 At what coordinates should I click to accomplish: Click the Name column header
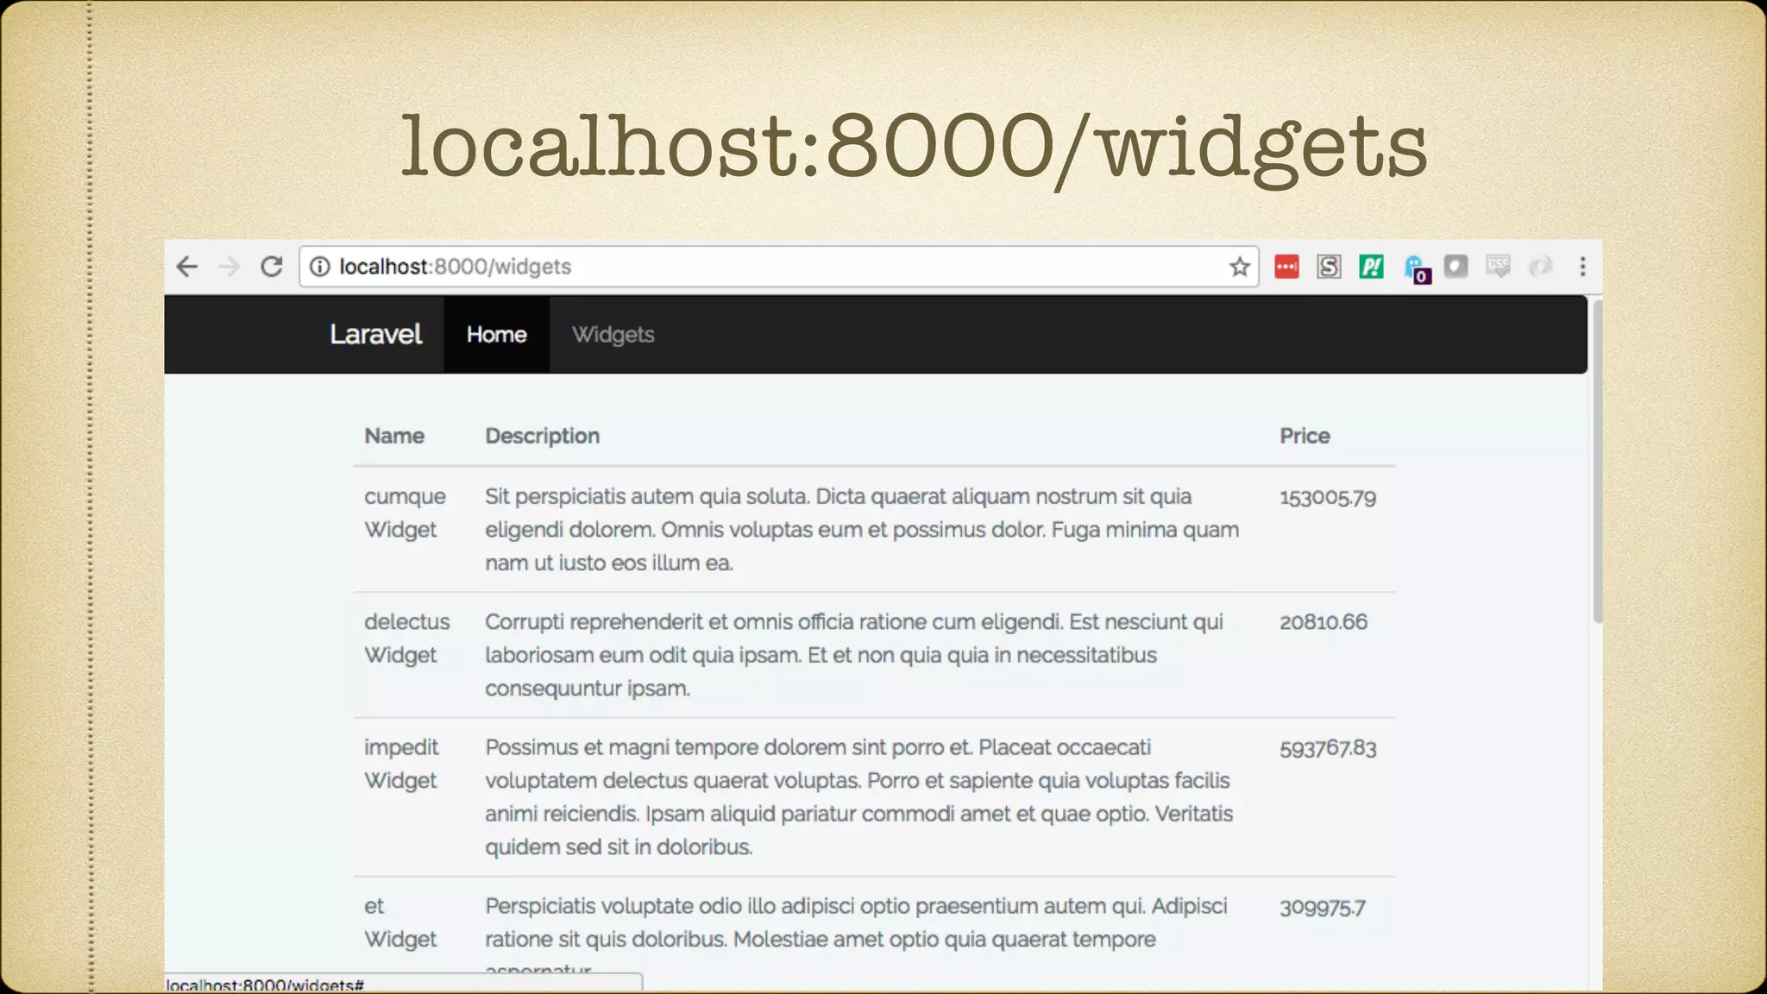[394, 436]
